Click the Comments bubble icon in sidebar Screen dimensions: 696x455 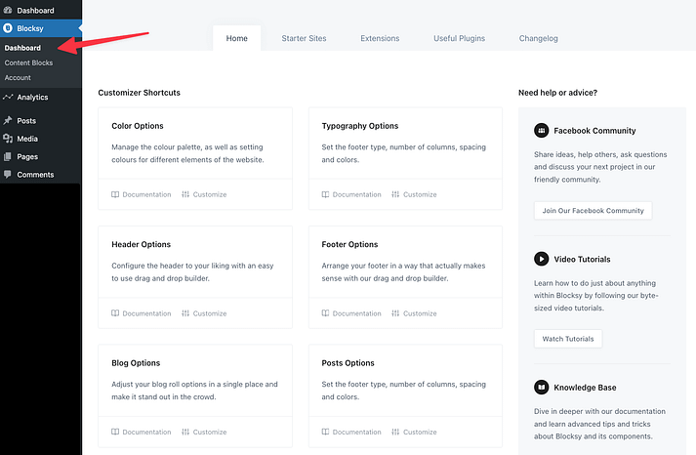(8, 175)
